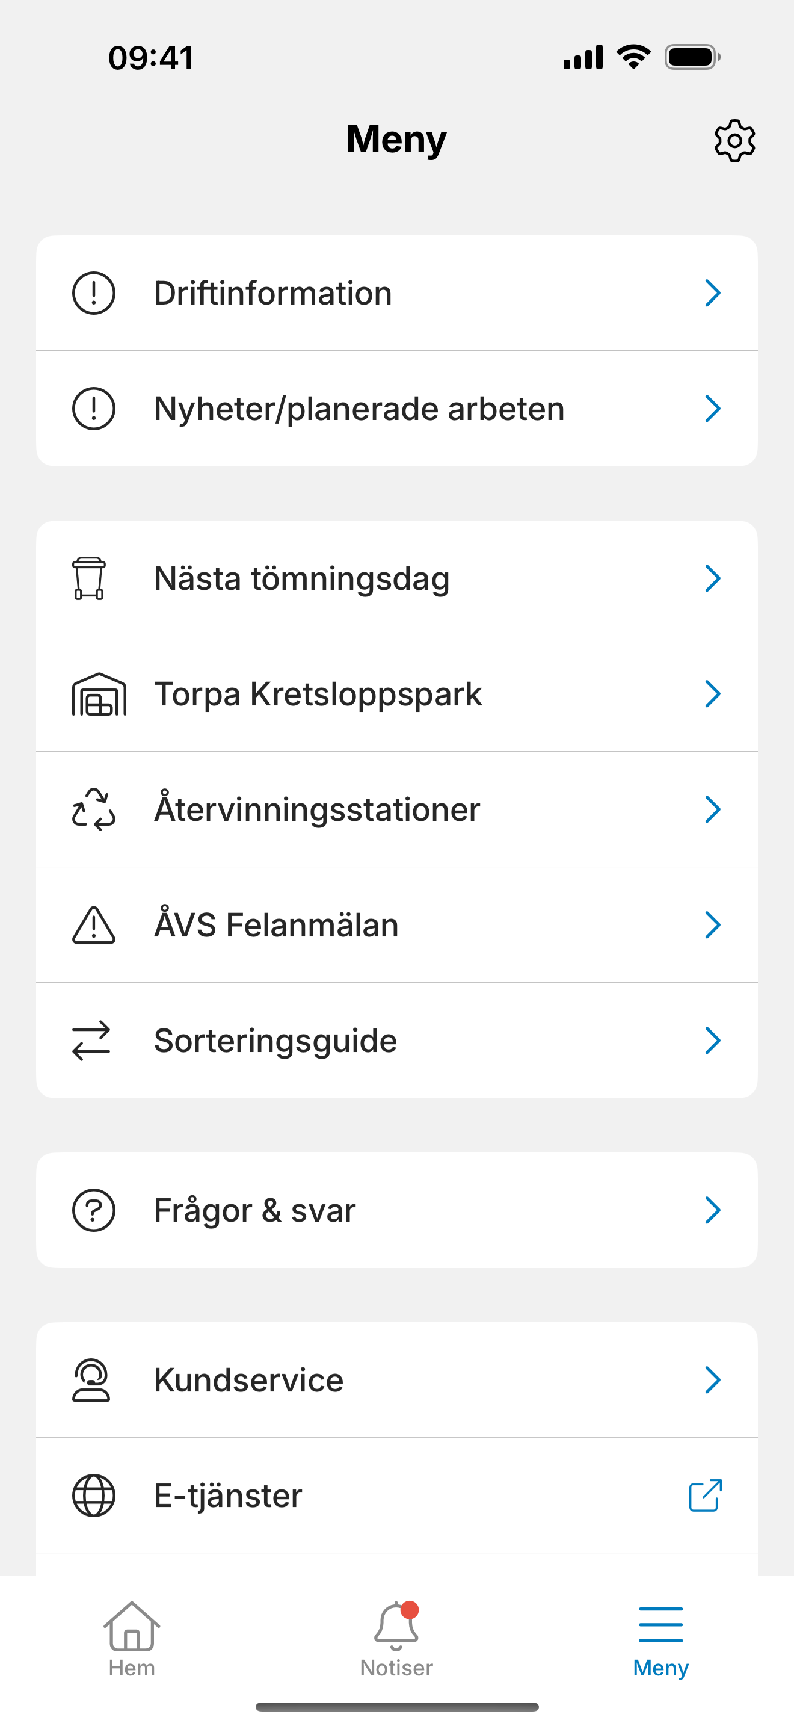
Task: Switch to the Hem tab
Action: click(132, 1639)
